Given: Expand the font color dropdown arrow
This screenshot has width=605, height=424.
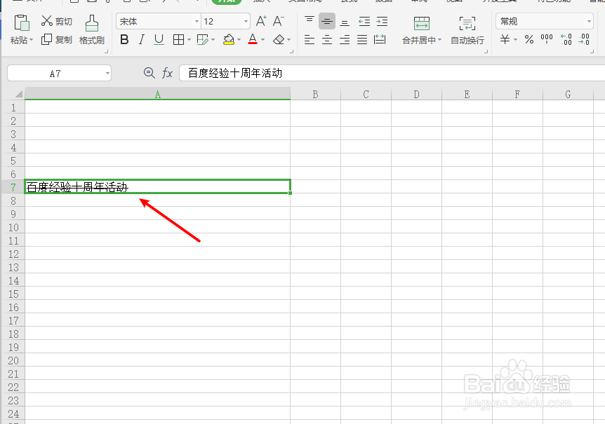Looking at the screenshot, I should 262,40.
